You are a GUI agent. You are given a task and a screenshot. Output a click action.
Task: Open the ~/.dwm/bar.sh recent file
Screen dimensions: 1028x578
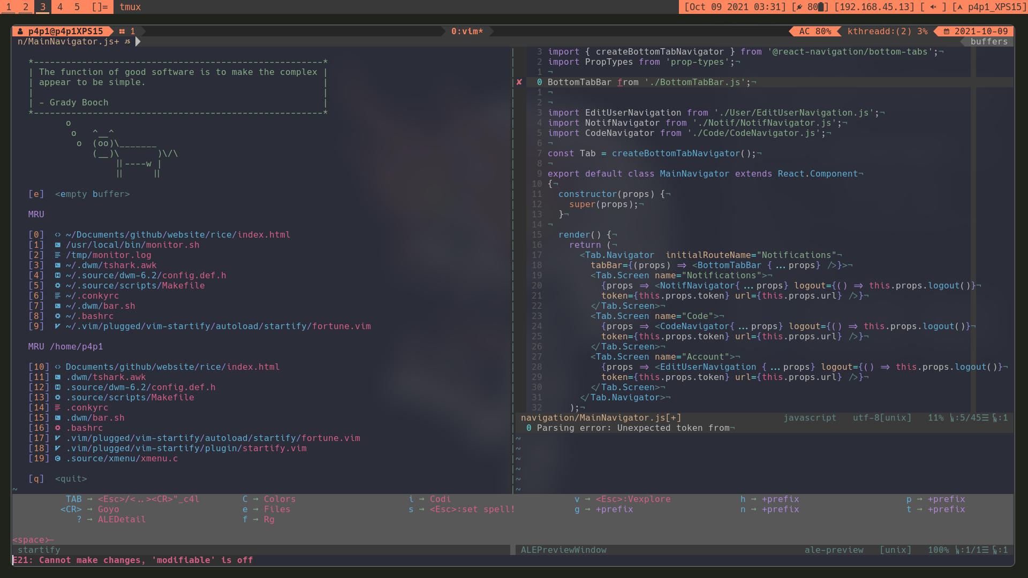100,306
